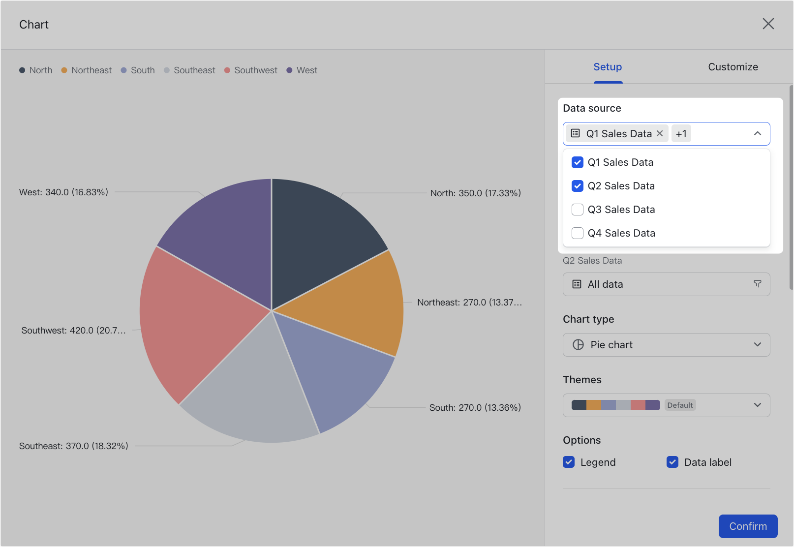Viewport: 794px width, 547px height.
Task: Check the Q3 Sales Data checkbox
Action: click(577, 210)
